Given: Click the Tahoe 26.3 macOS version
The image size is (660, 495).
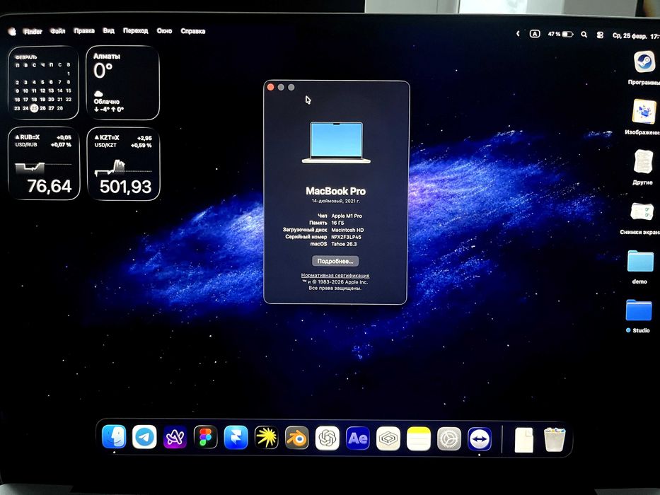Looking at the screenshot, I should tap(344, 244).
